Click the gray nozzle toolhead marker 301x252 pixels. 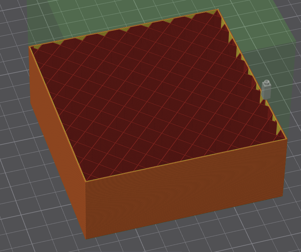(267, 90)
